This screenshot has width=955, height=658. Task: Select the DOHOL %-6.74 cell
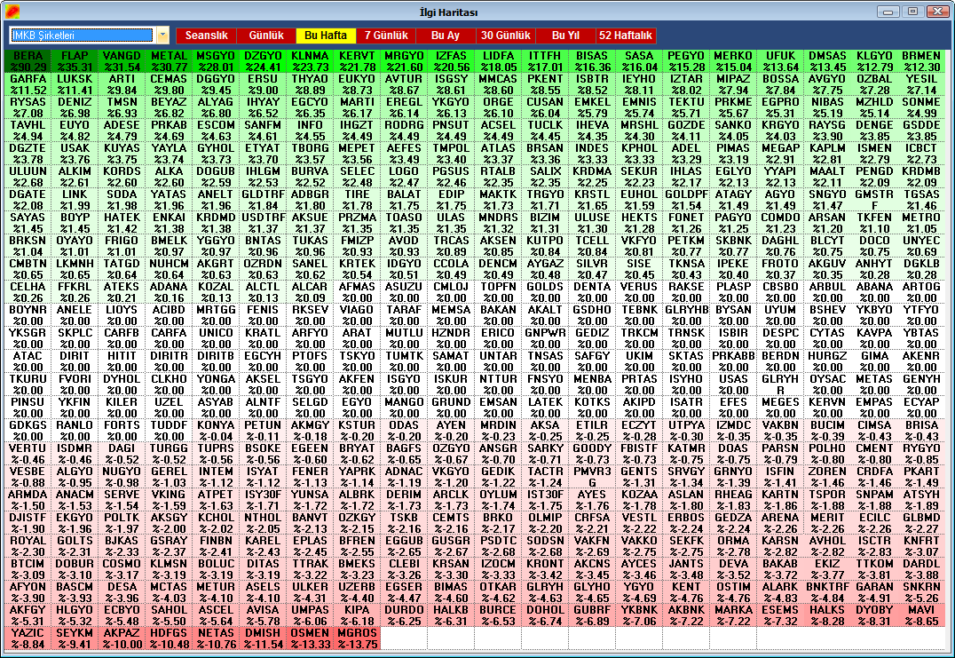click(x=545, y=615)
